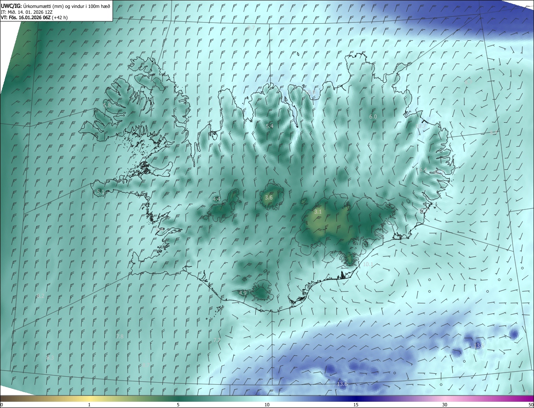This screenshot has width=534, height=408.
Task: Click the 6.0 value label on the map
Action: click(373, 117)
